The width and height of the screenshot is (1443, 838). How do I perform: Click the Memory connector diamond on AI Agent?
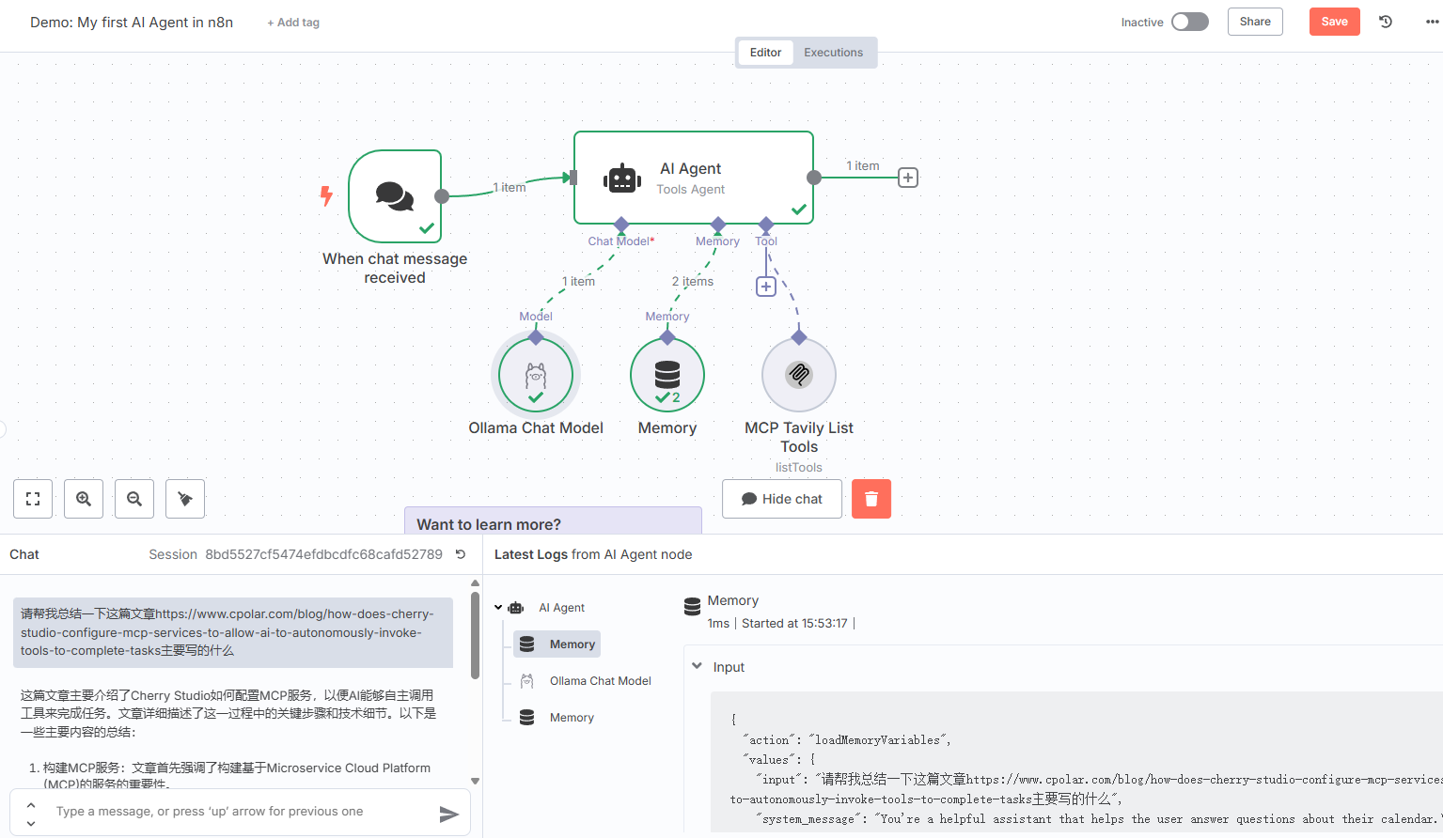tap(718, 224)
